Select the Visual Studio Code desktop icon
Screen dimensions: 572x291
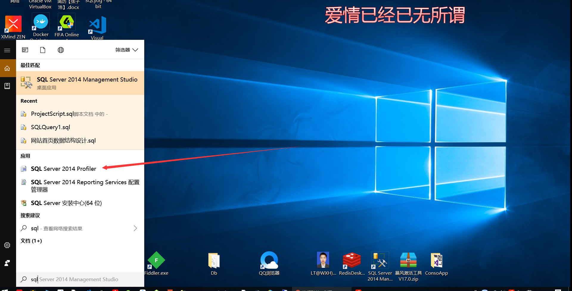tap(97, 28)
